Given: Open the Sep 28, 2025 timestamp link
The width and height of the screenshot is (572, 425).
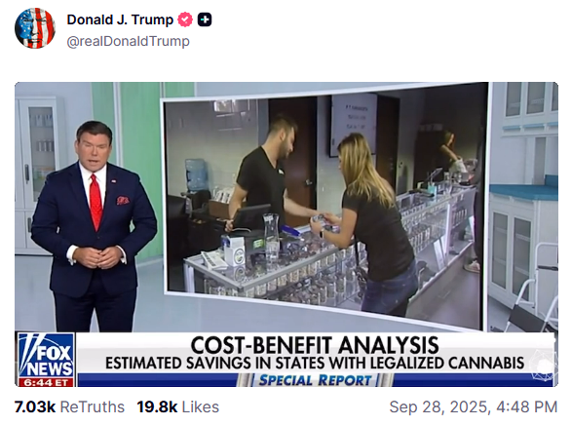Looking at the screenshot, I should pos(474,407).
